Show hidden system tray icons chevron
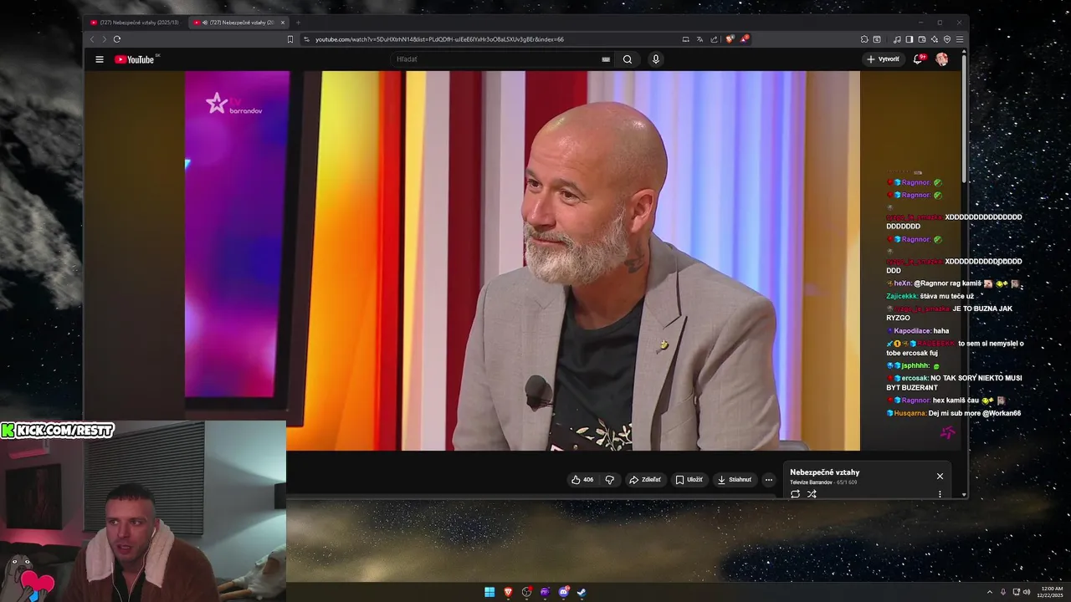 (x=990, y=592)
